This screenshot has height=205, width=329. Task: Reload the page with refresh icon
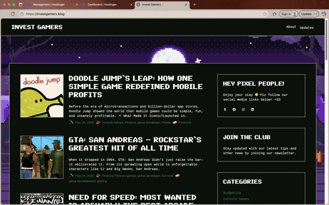[x=13, y=14]
